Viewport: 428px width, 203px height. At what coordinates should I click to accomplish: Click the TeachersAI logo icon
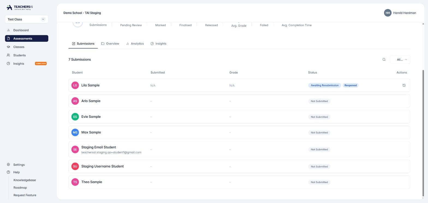coord(9,8)
